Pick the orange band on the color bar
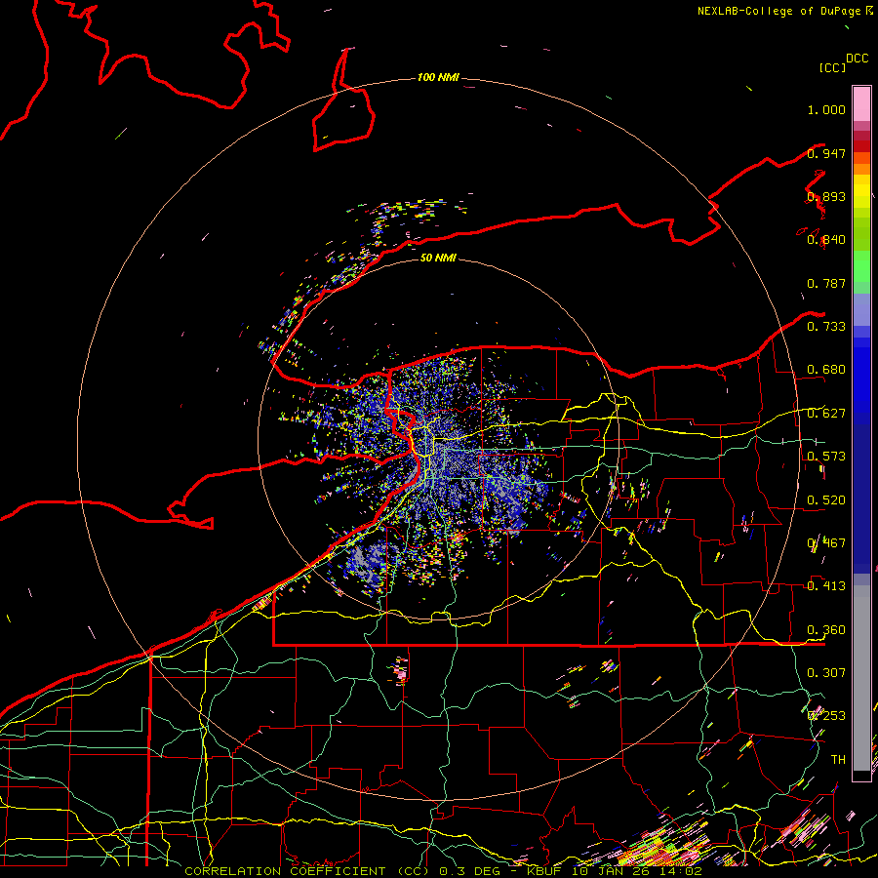This screenshot has width=878, height=878. (861, 168)
